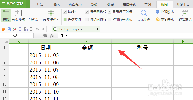The image size is (193, 100).
Task: Select row 8 header
Action: (4, 69)
